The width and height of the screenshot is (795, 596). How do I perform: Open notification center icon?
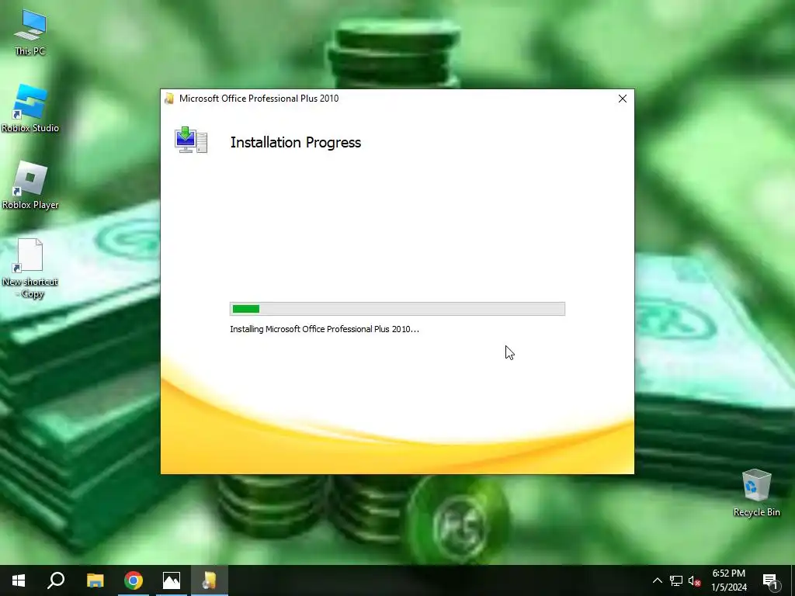[x=770, y=580]
